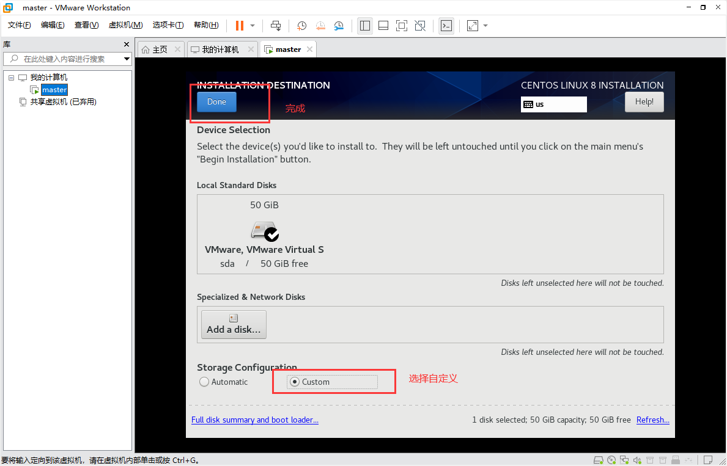Click the Help! button
Image resolution: width=727 pixels, height=466 pixels.
point(644,102)
